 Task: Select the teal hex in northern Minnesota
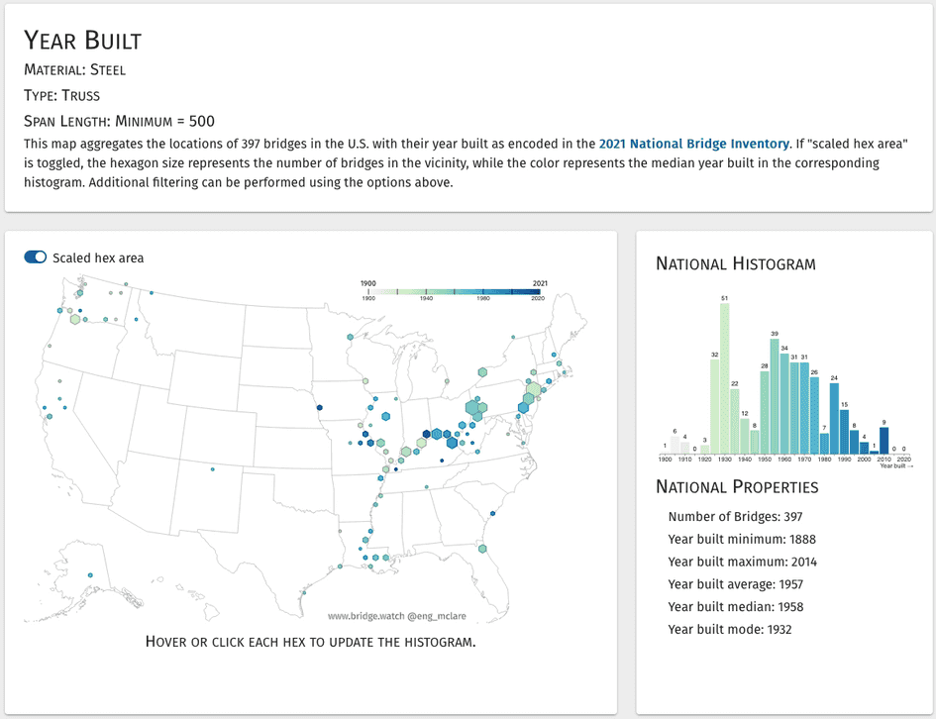(x=350, y=337)
